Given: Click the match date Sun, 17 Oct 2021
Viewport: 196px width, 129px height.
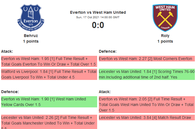Looking at the screenshot, I should click(x=98, y=17).
